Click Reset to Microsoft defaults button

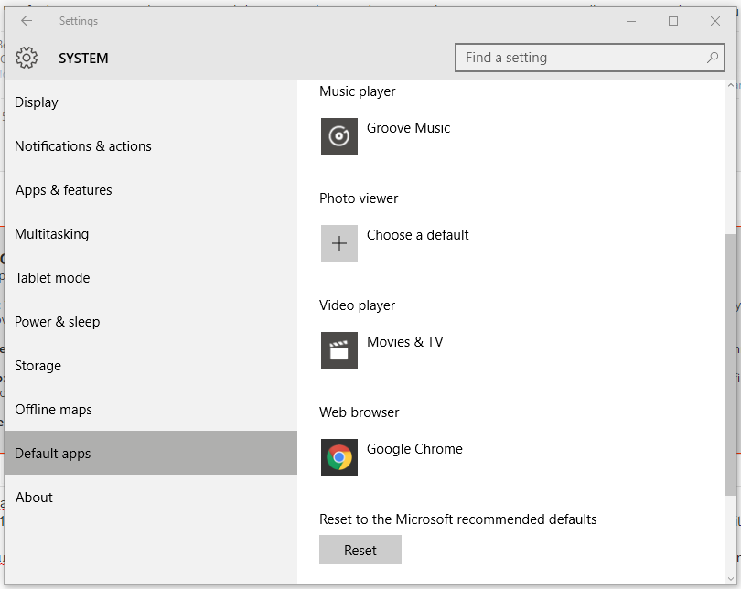(x=360, y=550)
